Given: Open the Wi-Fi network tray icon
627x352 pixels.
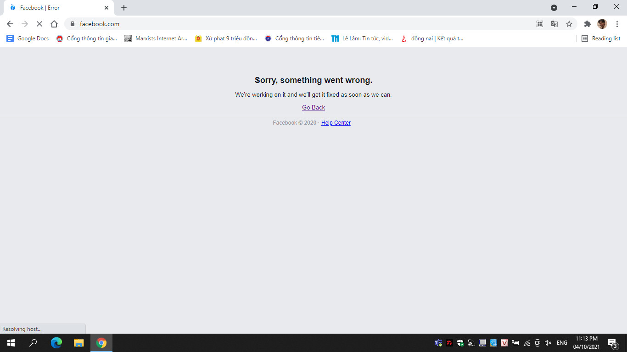Looking at the screenshot, I should pos(527,343).
